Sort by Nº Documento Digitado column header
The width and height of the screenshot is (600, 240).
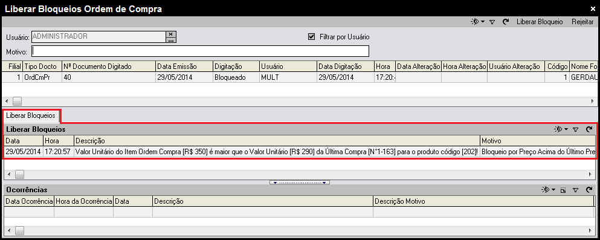coord(109,66)
